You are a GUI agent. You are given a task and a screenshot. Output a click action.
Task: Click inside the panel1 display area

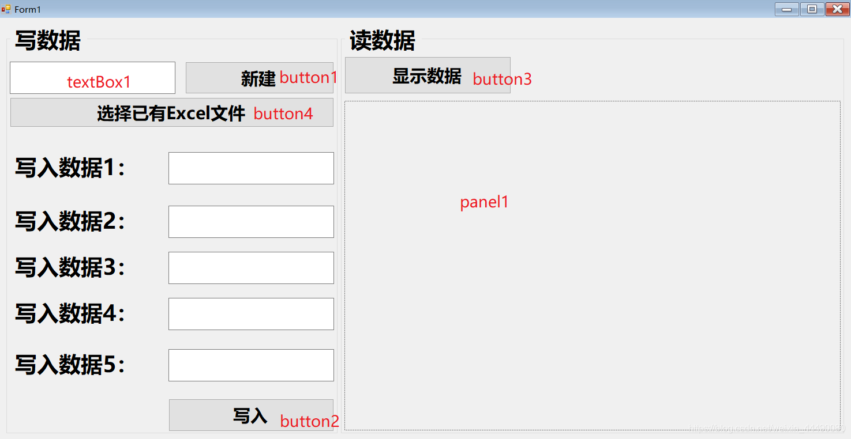point(593,266)
